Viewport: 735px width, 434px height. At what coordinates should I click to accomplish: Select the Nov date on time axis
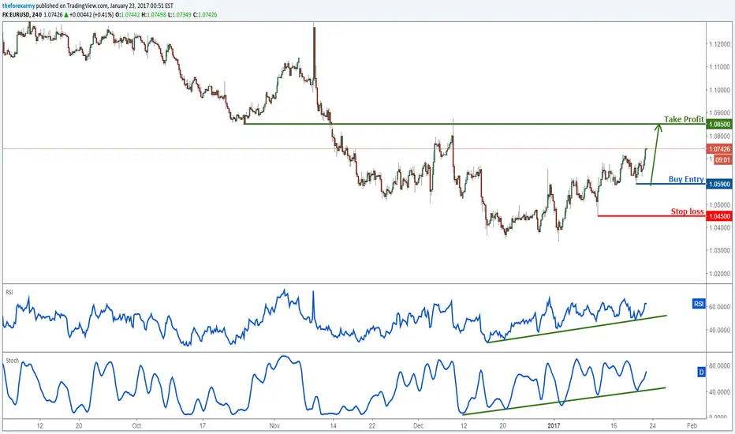tap(274, 426)
